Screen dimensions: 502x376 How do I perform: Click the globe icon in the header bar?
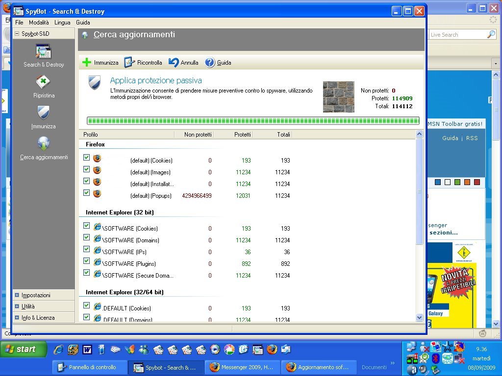click(x=85, y=35)
